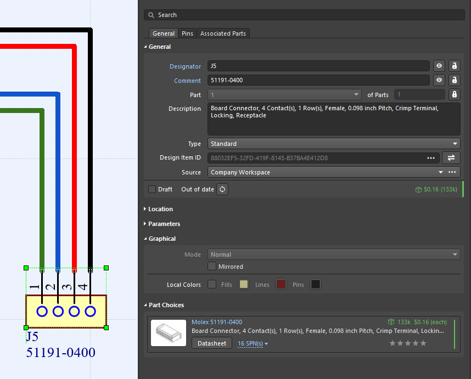Click the Out of date refresh icon
This screenshot has height=379, width=471.
click(x=222, y=189)
